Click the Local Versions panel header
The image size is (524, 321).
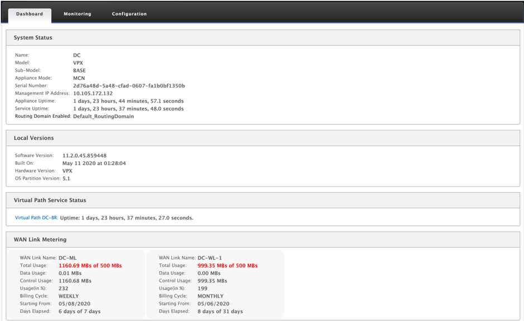pos(263,138)
